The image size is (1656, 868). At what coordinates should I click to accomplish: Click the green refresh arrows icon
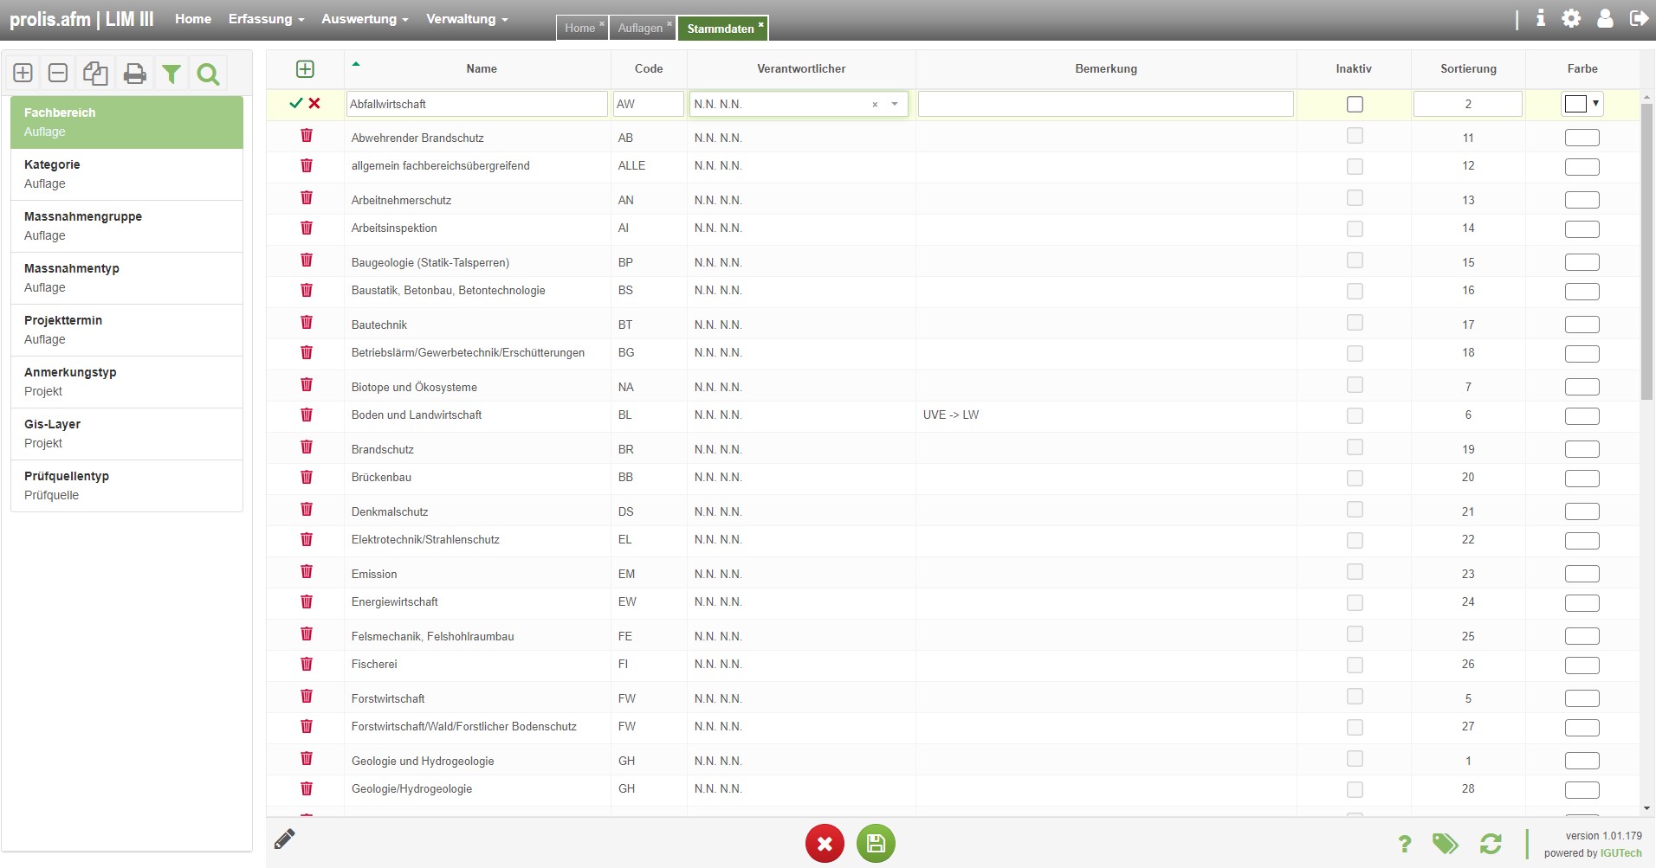tap(1491, 844)
